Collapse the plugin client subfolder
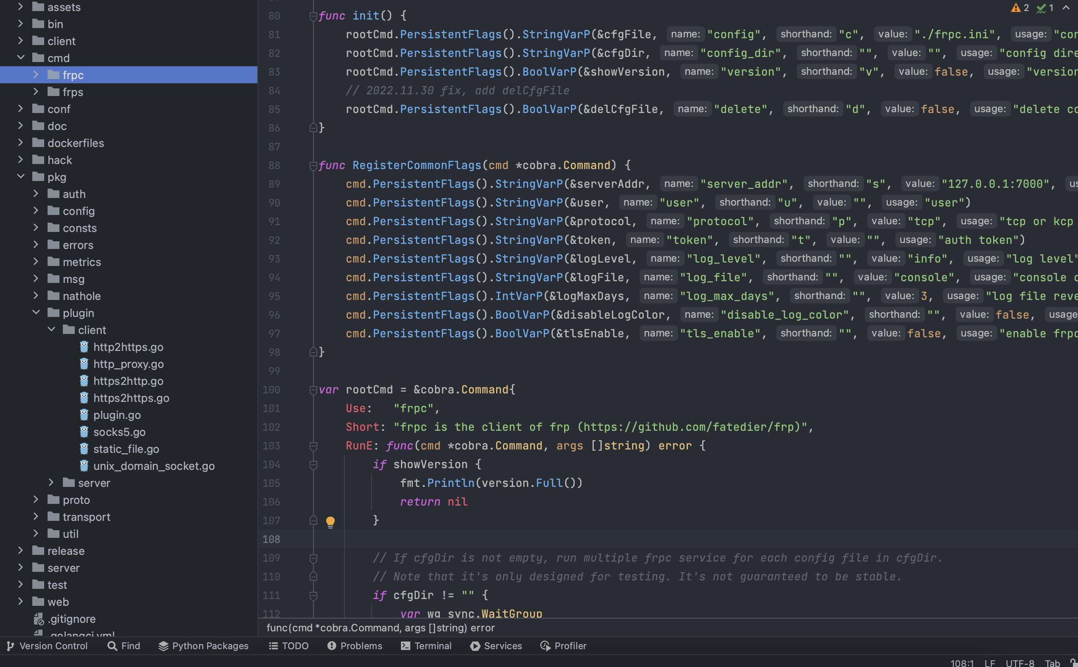Screen dimensions: 1078x667 [51, 330]
